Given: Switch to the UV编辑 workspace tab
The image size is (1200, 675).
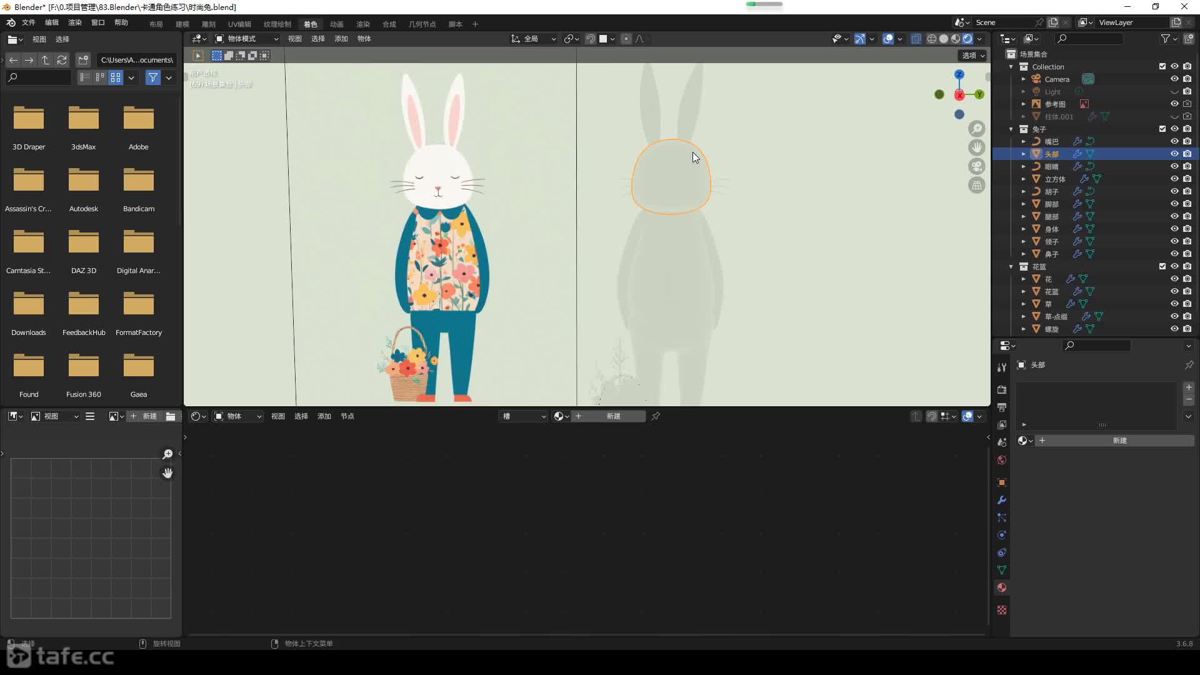Looking at the screenshot, I should [x=239, y=24].
